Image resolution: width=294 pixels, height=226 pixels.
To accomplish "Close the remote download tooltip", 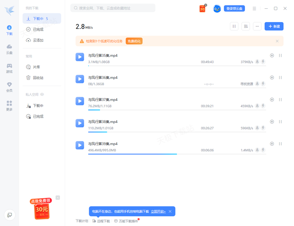I will tap(170, 211).
